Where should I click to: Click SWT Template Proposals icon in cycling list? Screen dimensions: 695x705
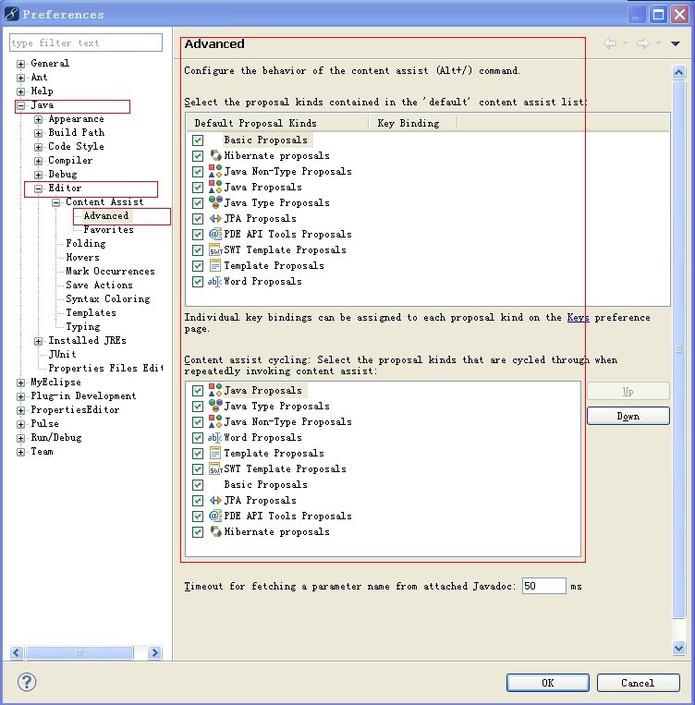(215, 469)
